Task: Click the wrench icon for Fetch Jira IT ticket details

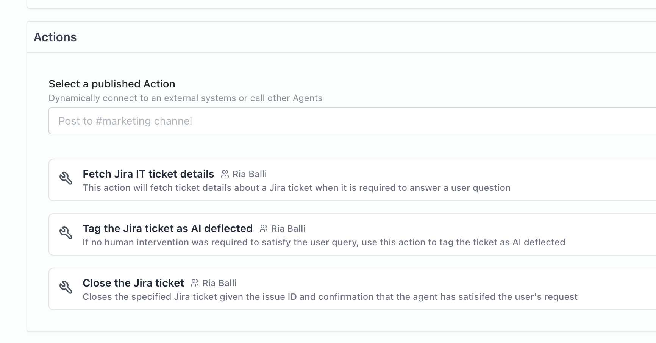Action: pos(66,178)
